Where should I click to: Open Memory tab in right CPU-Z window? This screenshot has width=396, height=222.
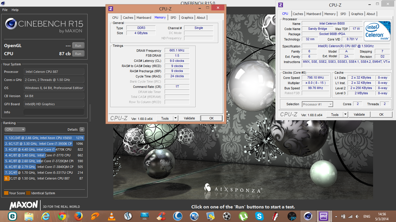coord(330,14)
